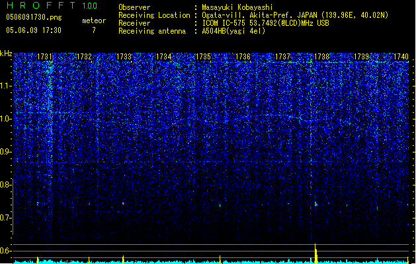Click the 0.6 frequency axis label

[6, 251]
